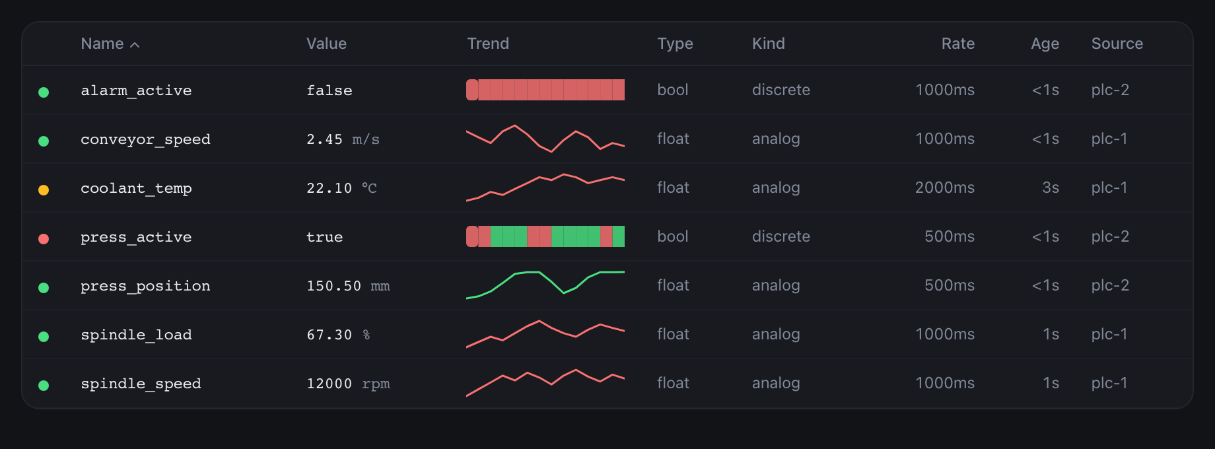This screenshot has height=449, width=1215.
Task: Click the discrete kind for press_active
Action: click(781, 236)
